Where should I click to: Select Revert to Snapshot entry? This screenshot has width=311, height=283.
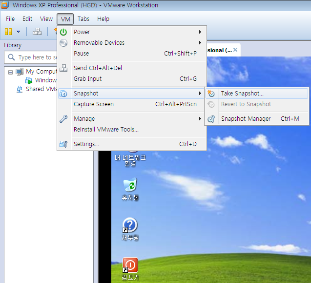257,104
